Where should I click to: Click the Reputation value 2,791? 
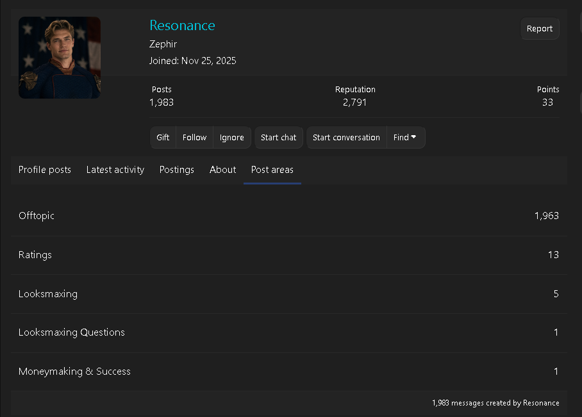click(355, 102)
